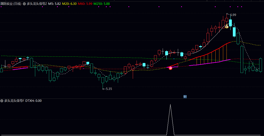Viewport: 264px width, 136px height.
Task: Open the 多头龙头信号Z indicator dropdown arrow
Action: 24,4
